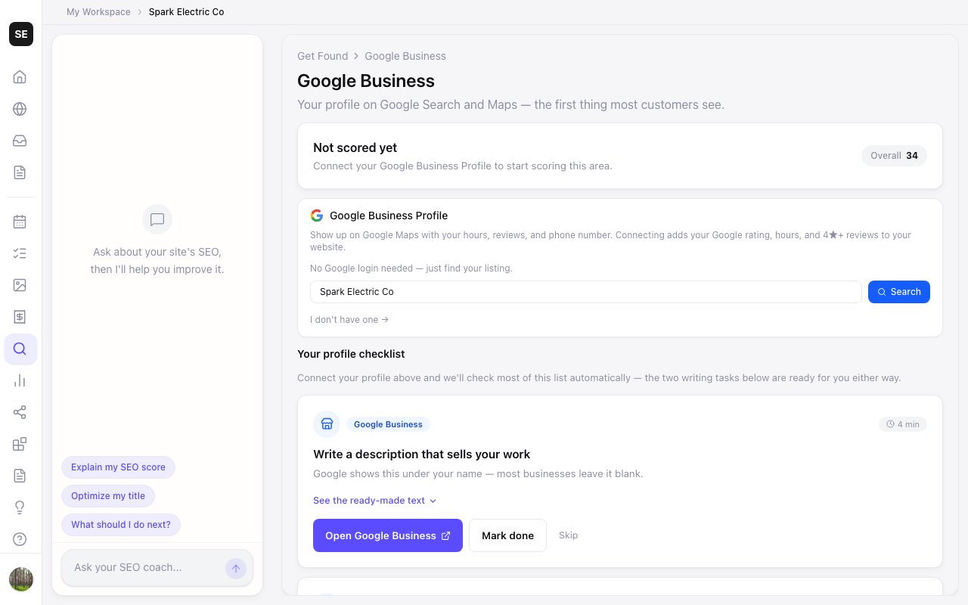Click Mark done button
The image size is (968, 605).
(x=507, y=535)
